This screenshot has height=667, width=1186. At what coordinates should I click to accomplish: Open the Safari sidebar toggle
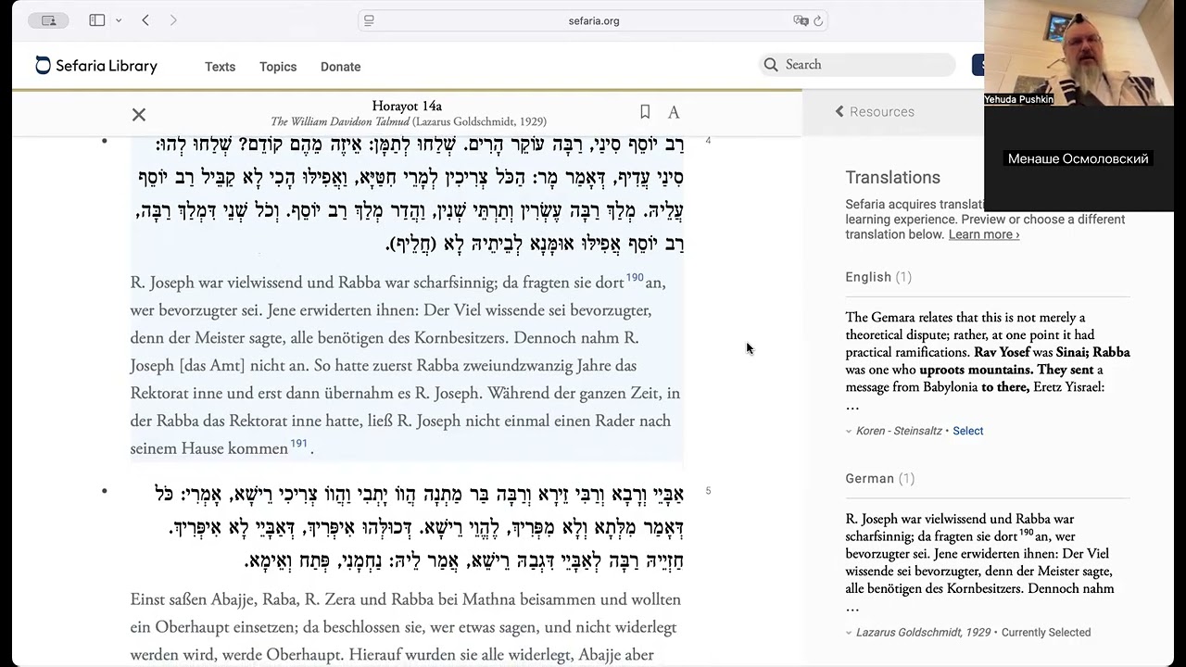tap(97, 20)
